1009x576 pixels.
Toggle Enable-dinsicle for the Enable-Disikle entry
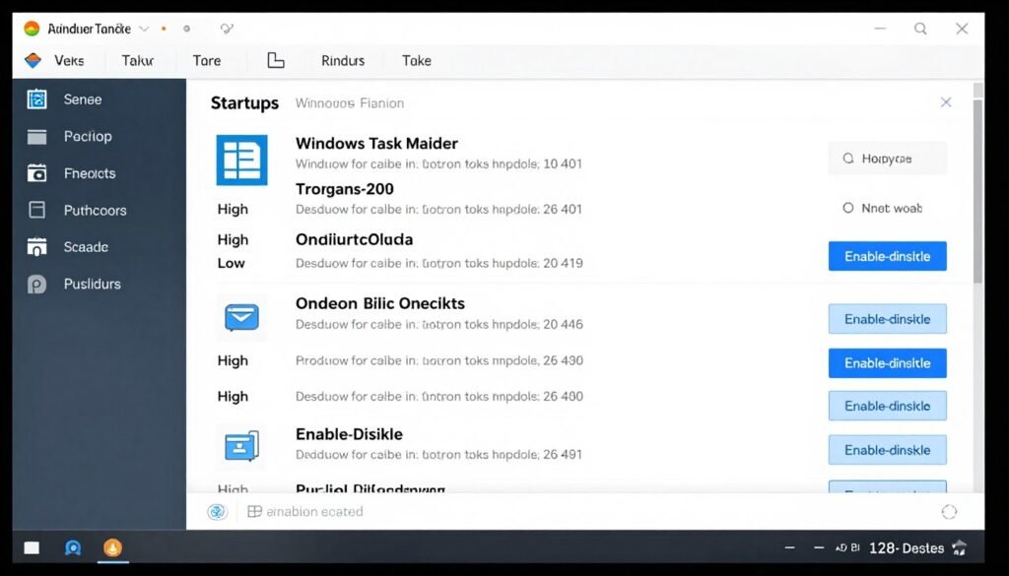pyautogui.click(x=887, y=449)
